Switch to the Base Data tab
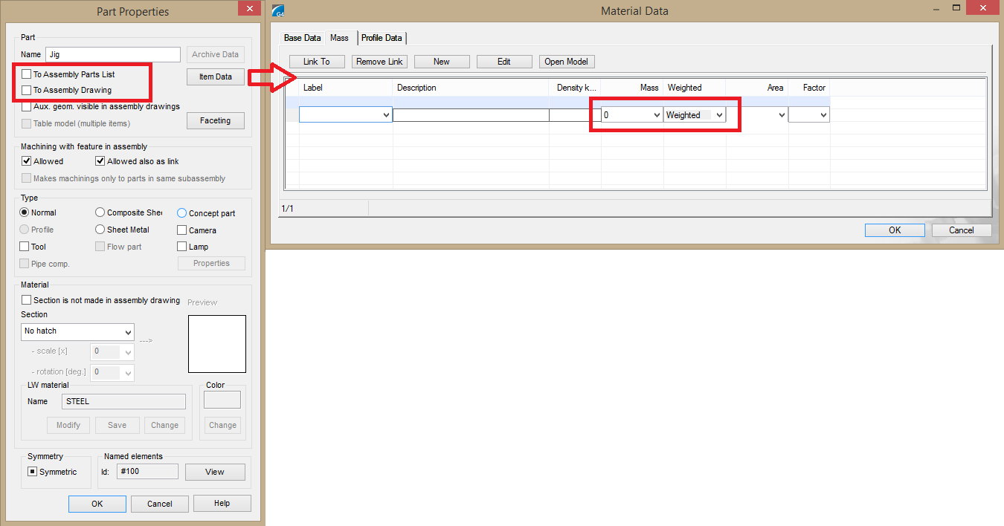The image size is (1004, 526). pyautogui.click(x=303, y=38)
